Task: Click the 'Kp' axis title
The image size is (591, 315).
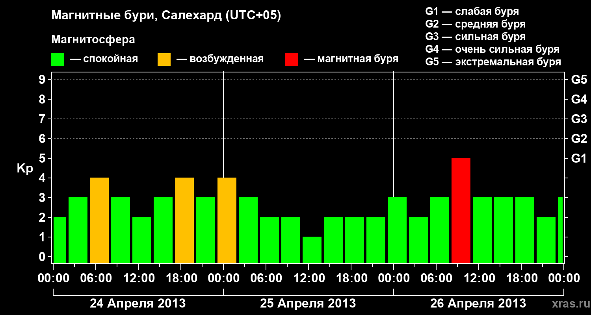Action: 25,169
